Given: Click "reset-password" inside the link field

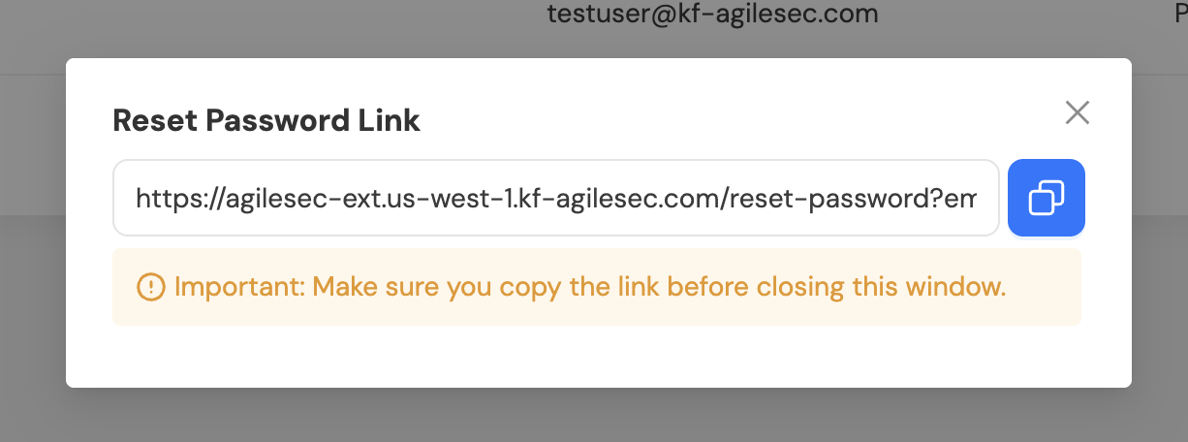Looking at the screenshot, I should tap(843, 199).
